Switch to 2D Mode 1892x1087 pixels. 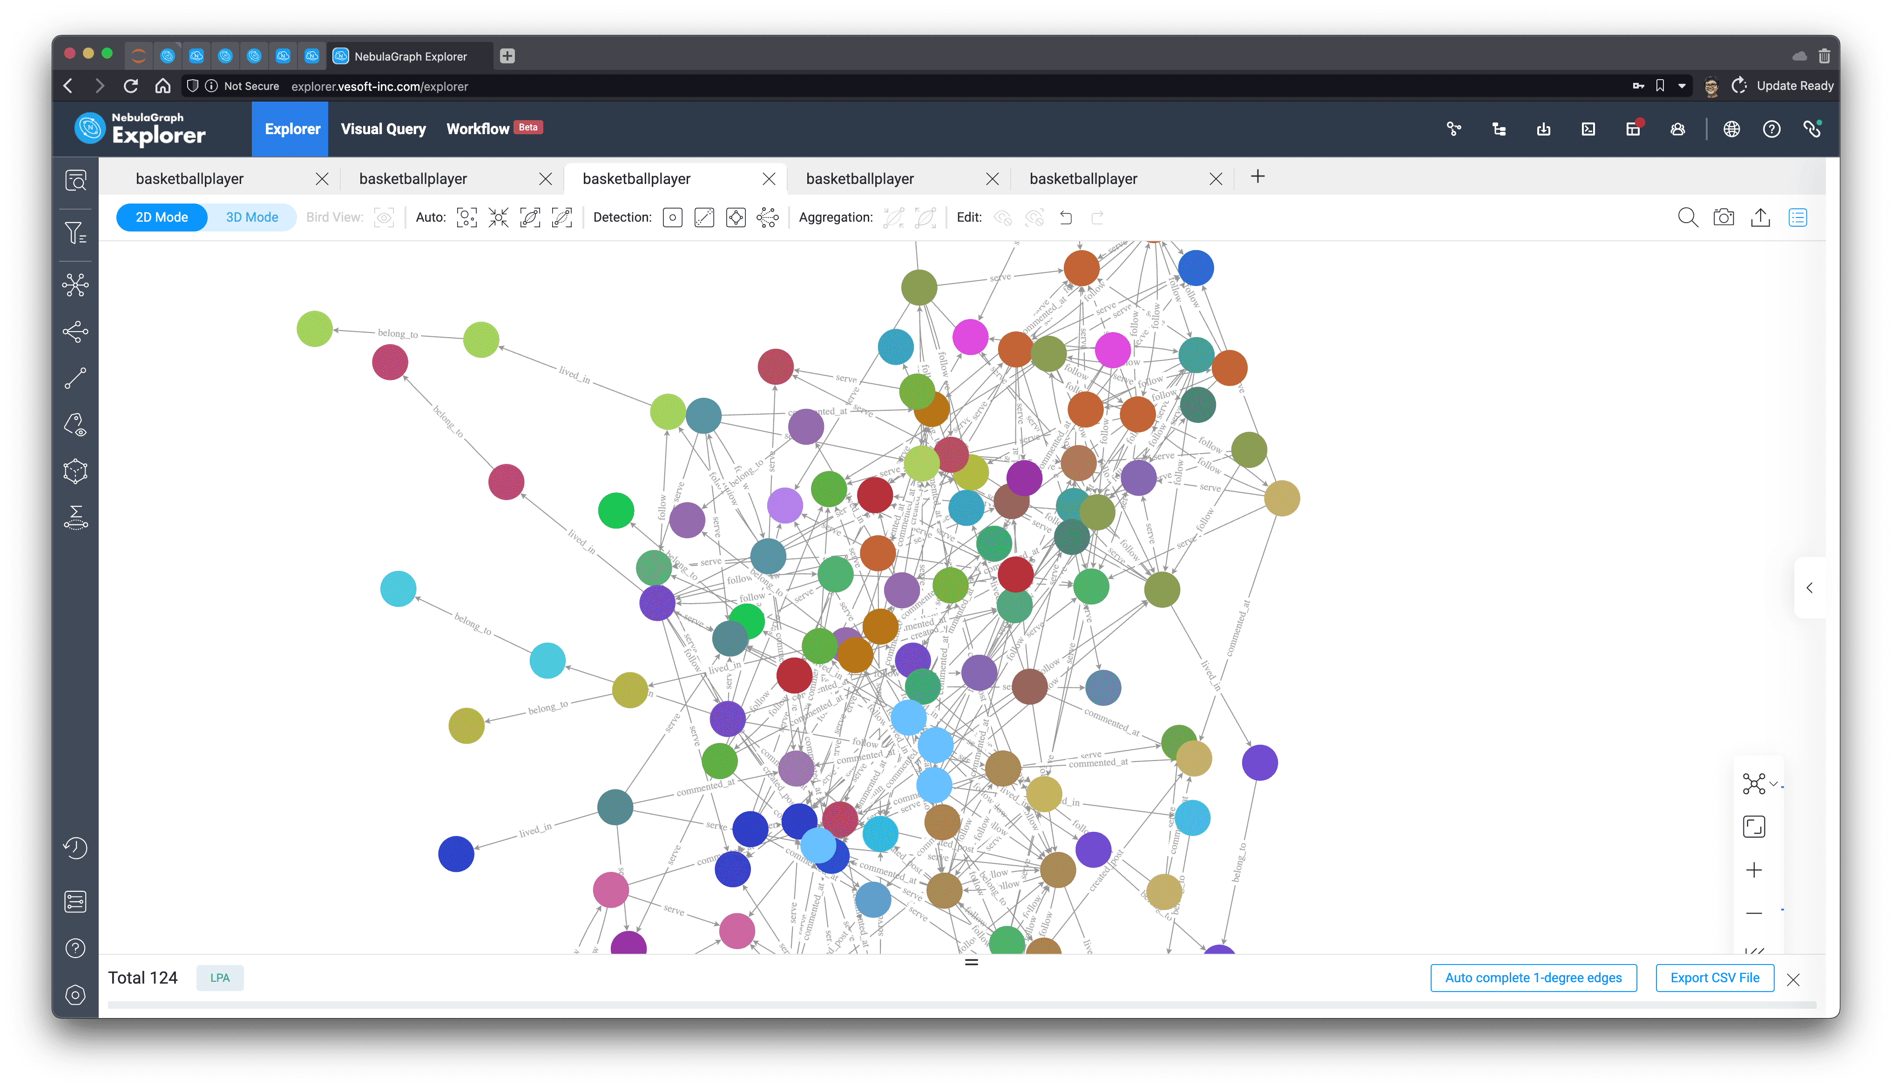[162, 217]
